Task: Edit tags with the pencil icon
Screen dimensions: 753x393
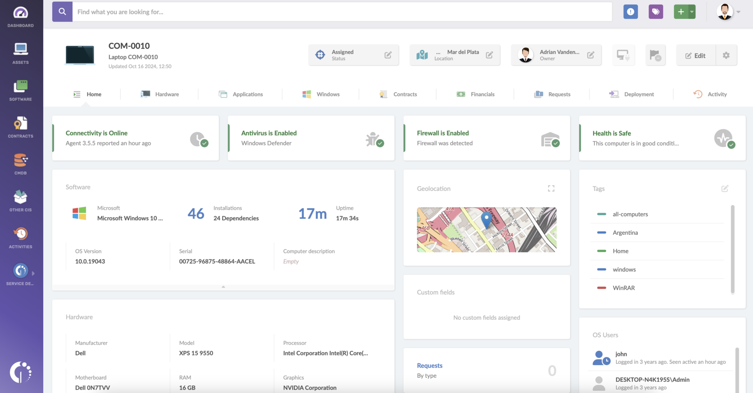Action: pos(725,188)
